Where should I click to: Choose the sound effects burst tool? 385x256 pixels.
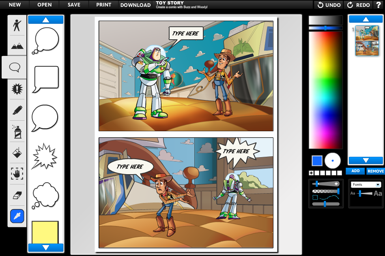(17, 89)
